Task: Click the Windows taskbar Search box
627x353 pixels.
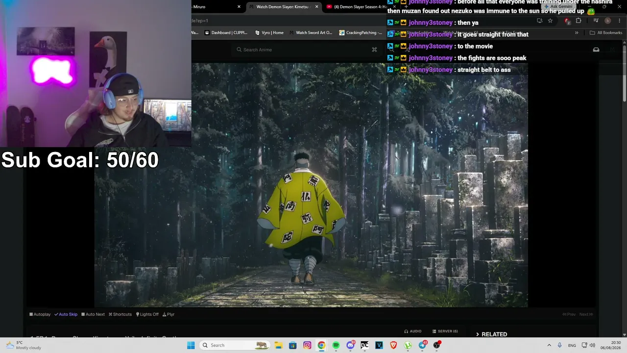Action: click(x=235, y=345)
